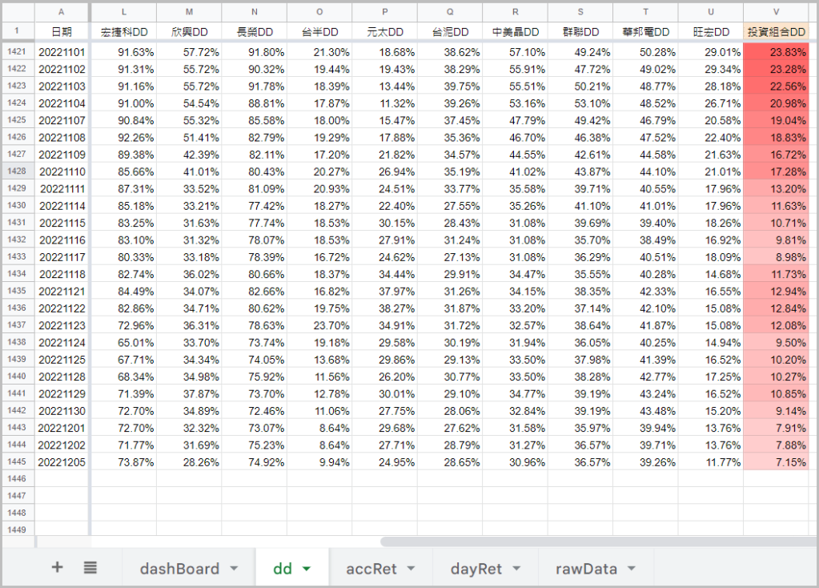The image size is (819, 588).
Task: Select column V header
Action: (776, 12)
